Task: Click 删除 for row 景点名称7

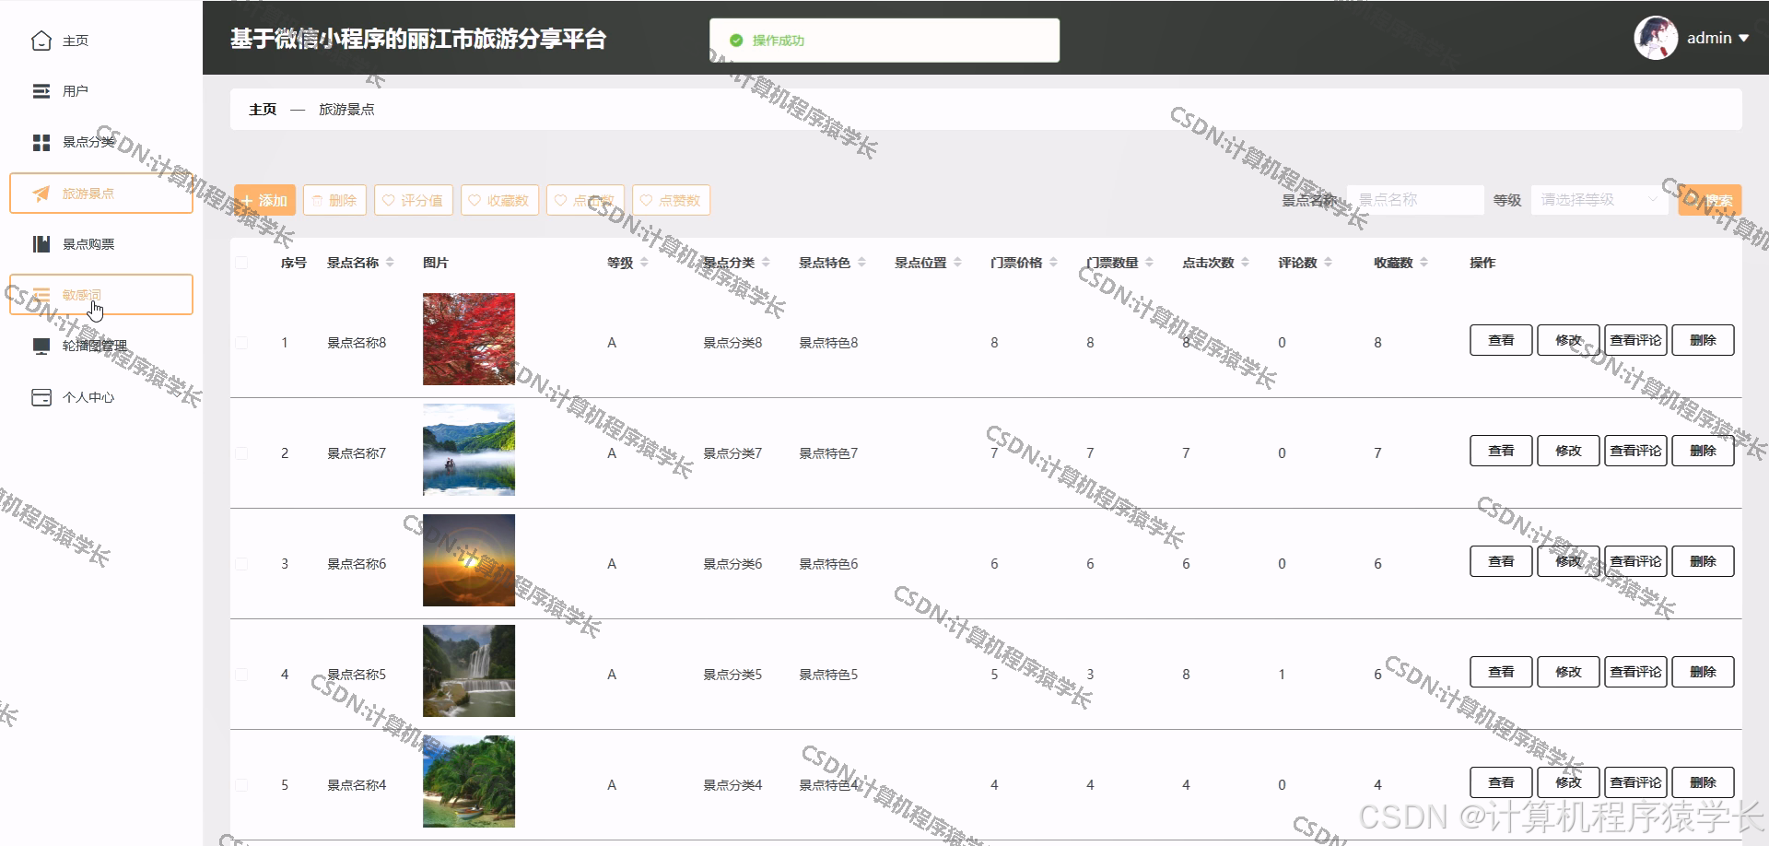Action: [1703, 451]
